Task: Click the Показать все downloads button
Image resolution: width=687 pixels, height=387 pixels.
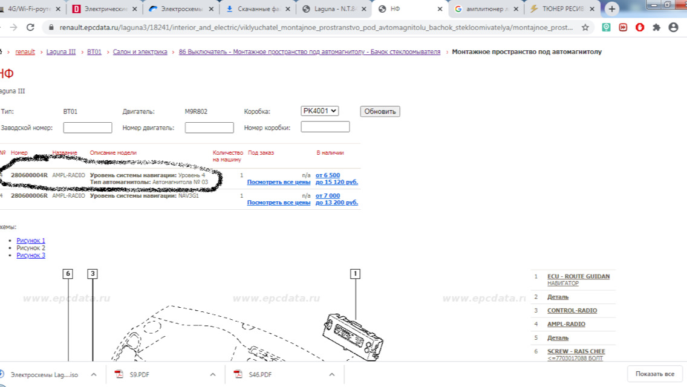Action: pyautogui.click(x=654, y=374)
